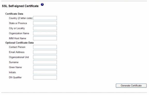The image size is (149, 96).
Task: Focus the State or Province input box
Action: 45,23
